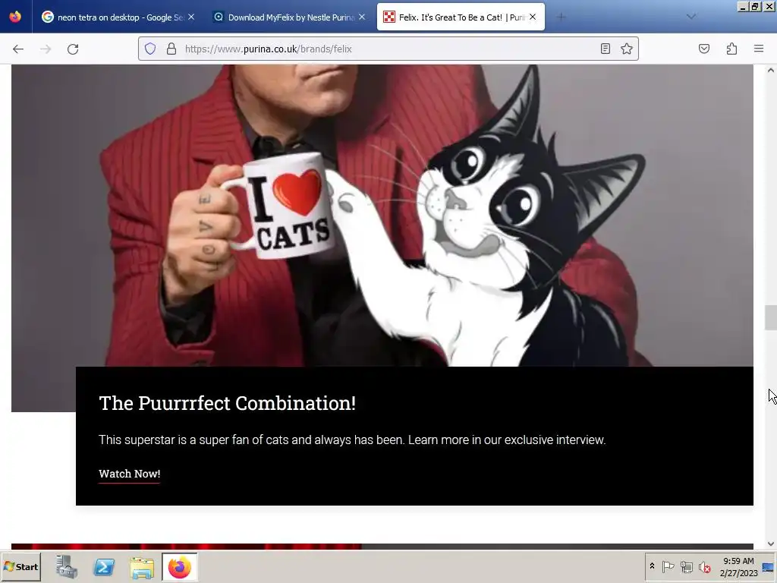The height and width of the screenshot is (583, 777).
Task: Open the extensions puzzle icon
Action: (x=732, y=49)
